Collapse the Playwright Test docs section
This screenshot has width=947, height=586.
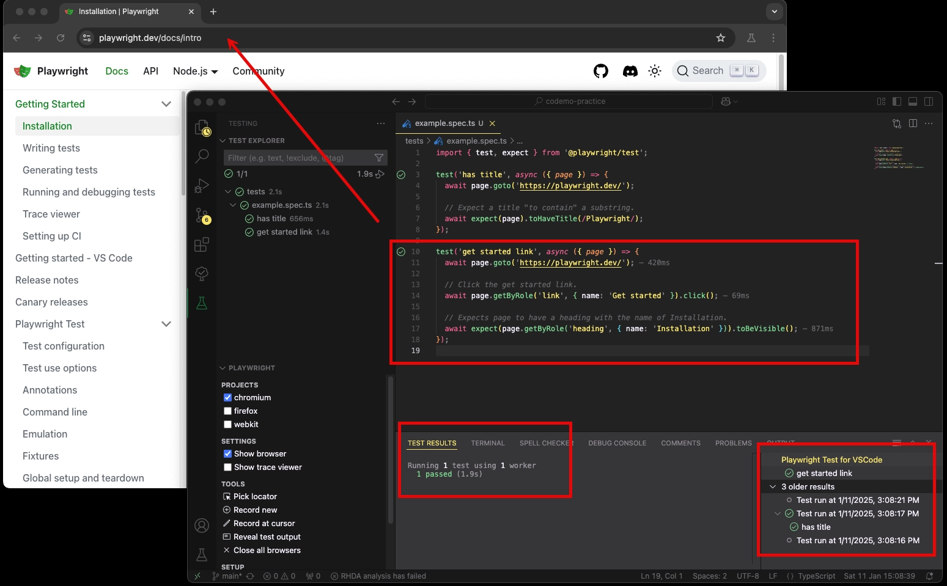[x=166, y=324]
